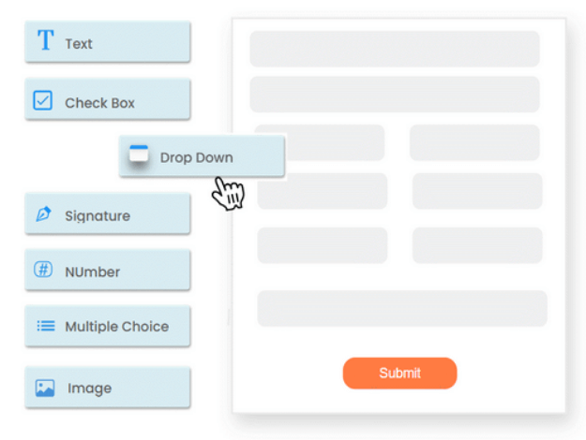The image size is (586, 440).
Task: Click the lowest left-column short field
Action: 322,245
